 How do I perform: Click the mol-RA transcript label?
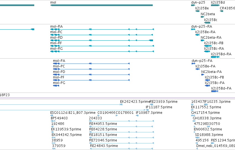57,27
